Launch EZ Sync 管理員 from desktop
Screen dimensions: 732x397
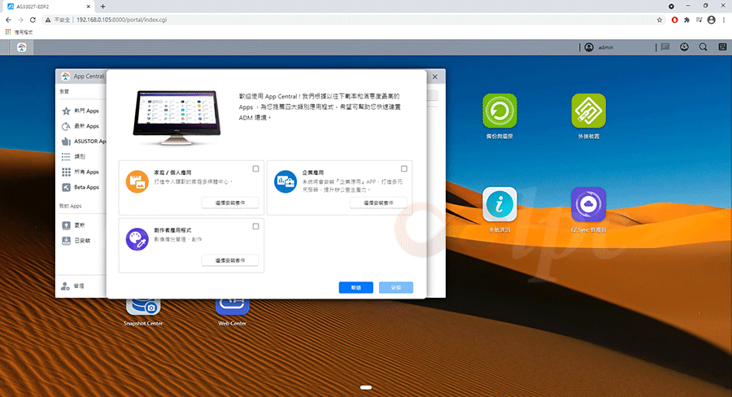click(x=588, y=210)
